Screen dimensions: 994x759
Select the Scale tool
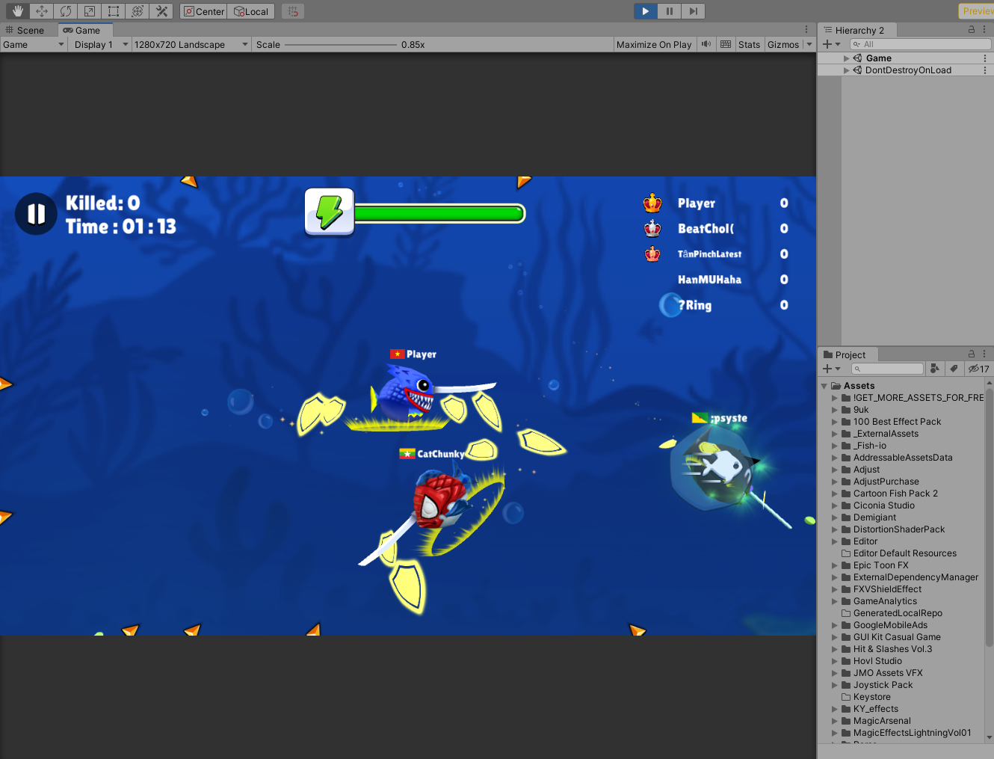[x=90, y=11]
